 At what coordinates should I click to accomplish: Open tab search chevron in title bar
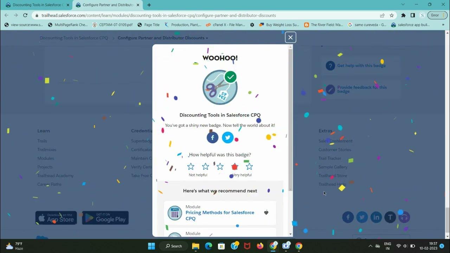point(404,5)
